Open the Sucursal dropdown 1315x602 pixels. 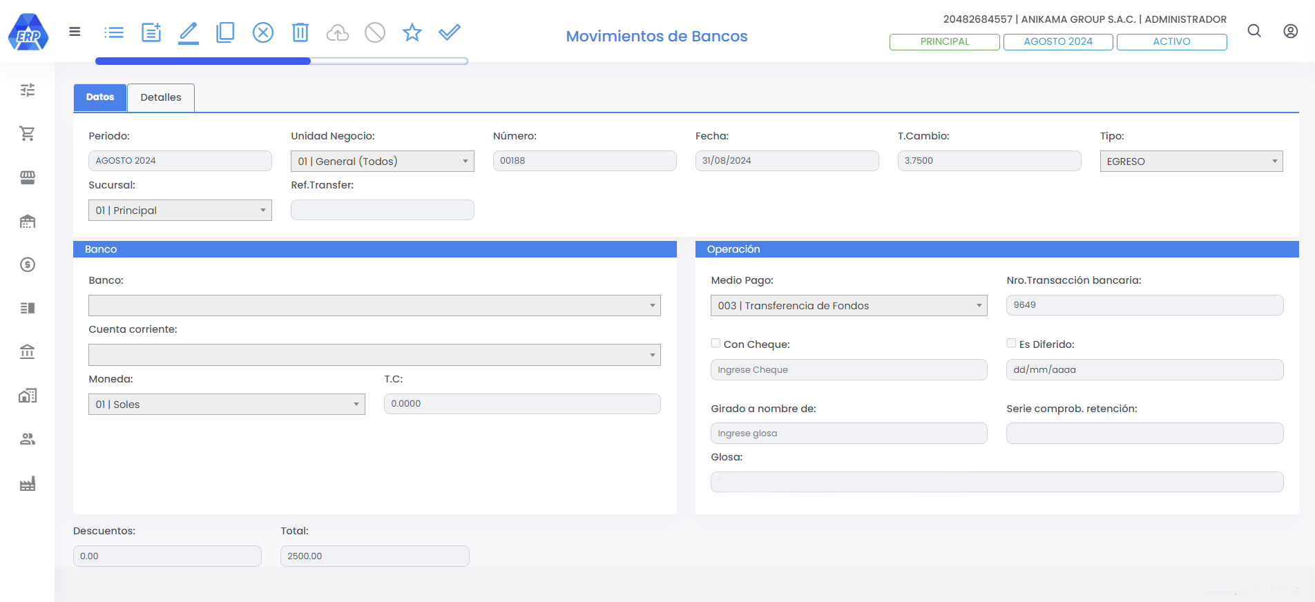180,210
